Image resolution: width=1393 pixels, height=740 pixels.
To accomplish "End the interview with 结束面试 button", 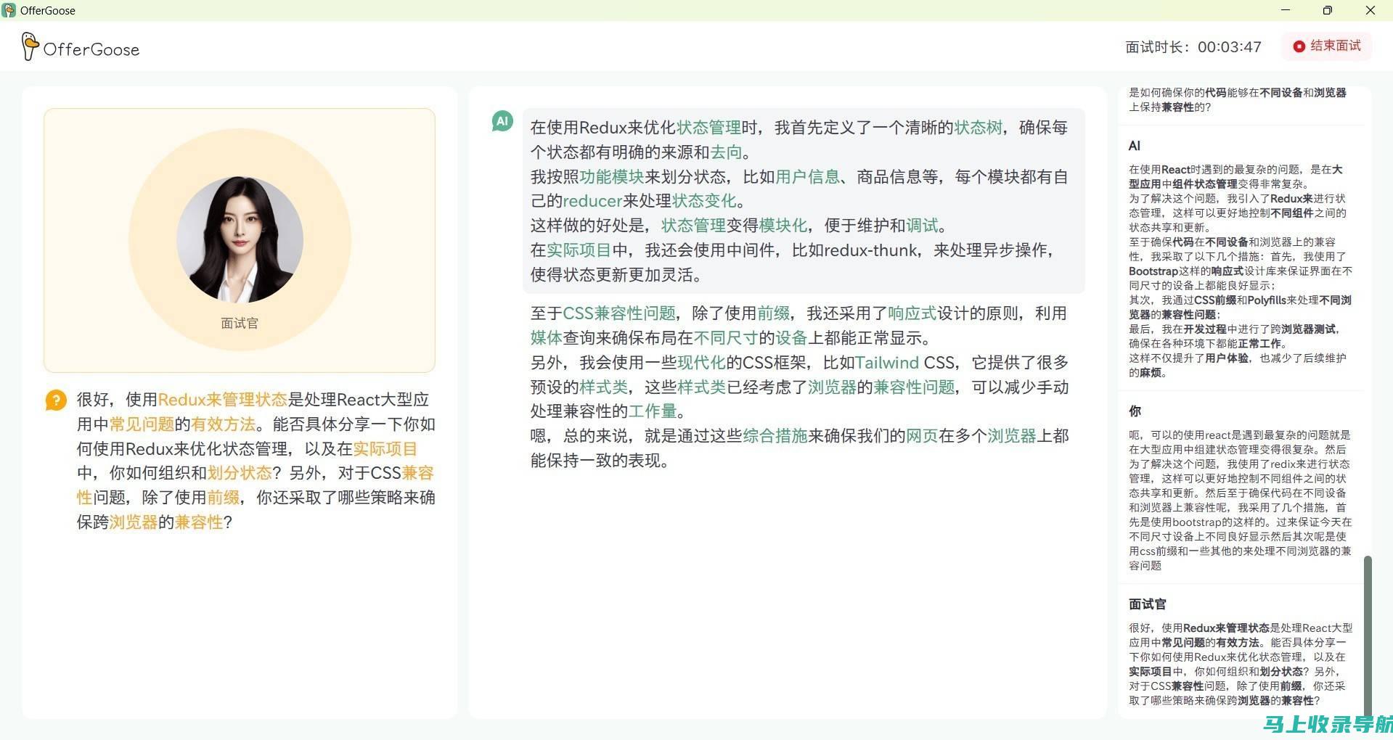I will pyautogui.click(x=1326, y=46).
